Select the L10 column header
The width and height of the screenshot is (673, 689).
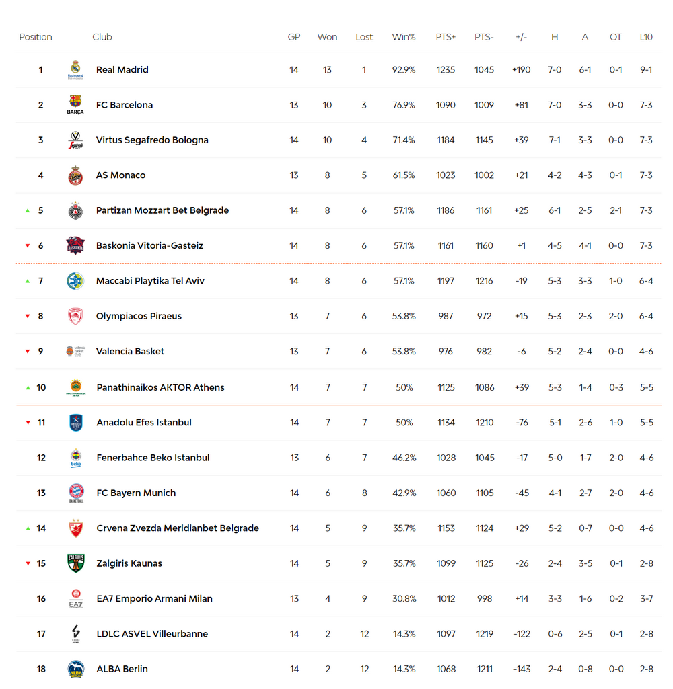(x=646, y=37)
